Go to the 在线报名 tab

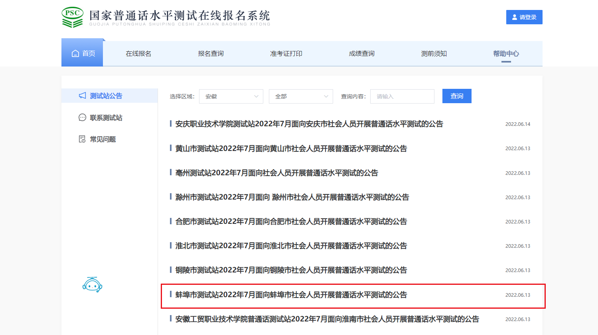[138, 53]
